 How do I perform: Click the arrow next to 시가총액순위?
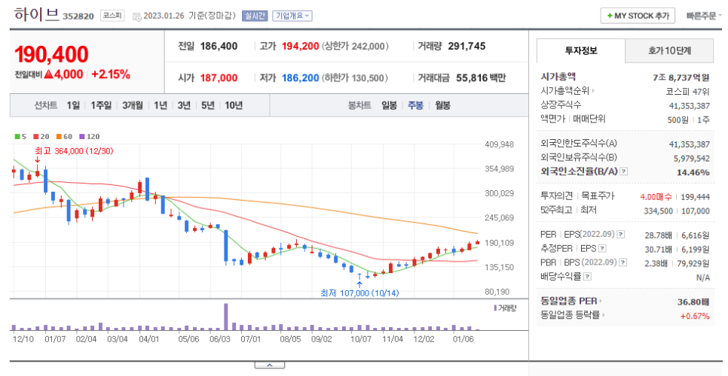click(593, 91)
